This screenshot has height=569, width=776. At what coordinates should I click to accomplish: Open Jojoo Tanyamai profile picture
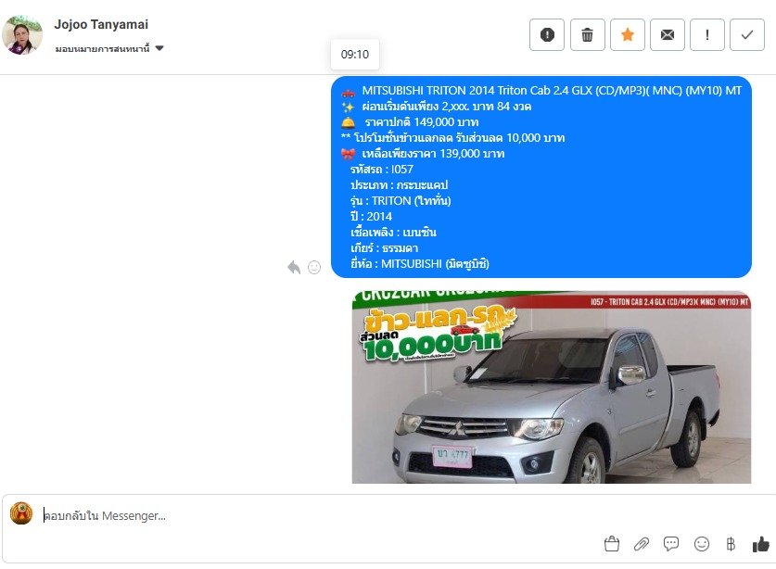click(x=22, y=34)
